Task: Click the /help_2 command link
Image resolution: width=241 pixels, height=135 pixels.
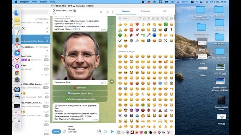Action: pyautogui.click(x=76, y=29)
